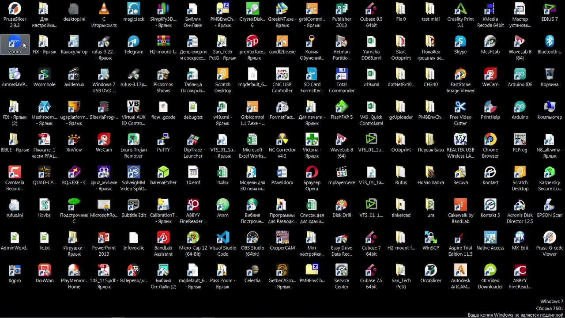Viewport: 565px width, 318px height.
Task: Click the Native Access icon
Action: point(490,237)
